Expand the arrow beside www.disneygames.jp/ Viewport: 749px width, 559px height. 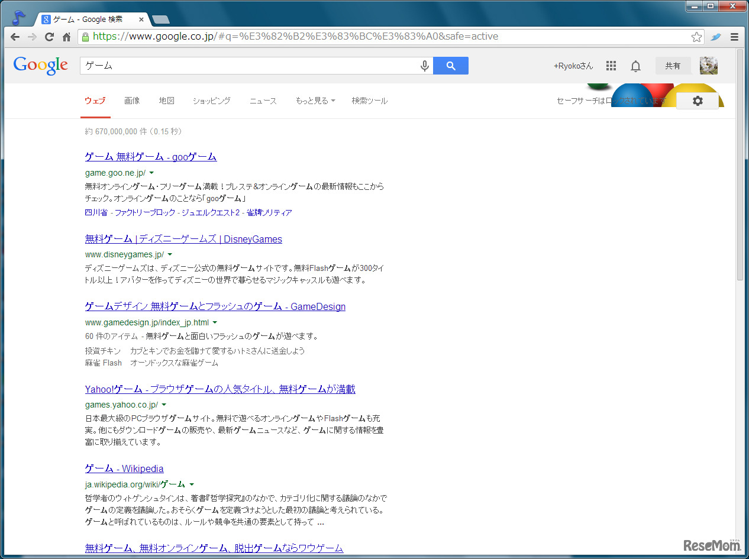pyautogui.click(x=170, y=255)
